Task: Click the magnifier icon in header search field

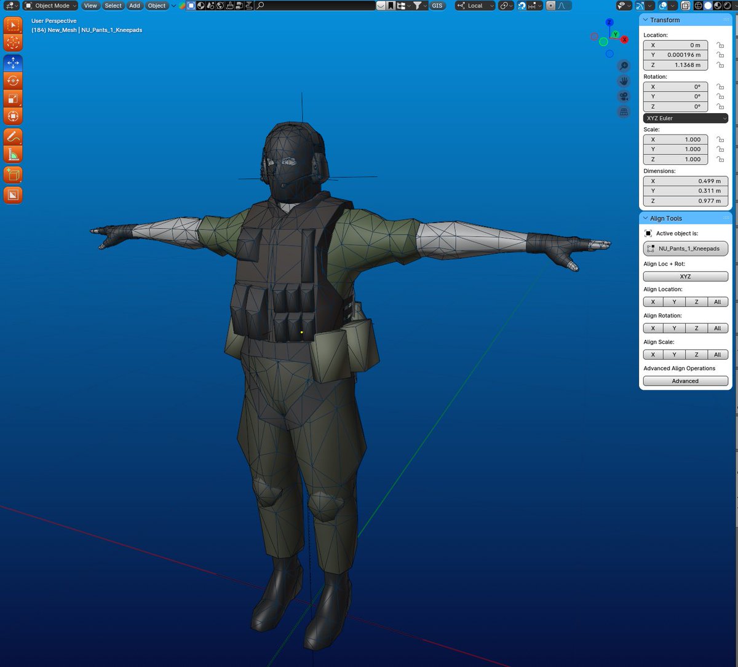Action: tap(260, 6)
